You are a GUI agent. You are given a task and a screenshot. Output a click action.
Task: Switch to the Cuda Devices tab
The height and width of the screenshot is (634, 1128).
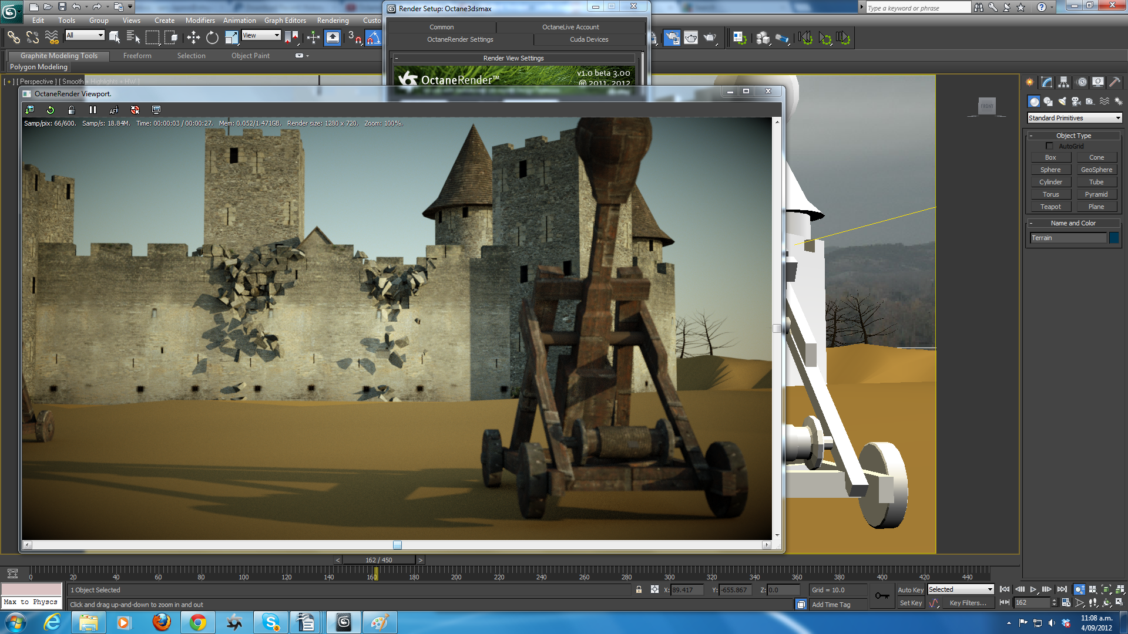[589, 39]
